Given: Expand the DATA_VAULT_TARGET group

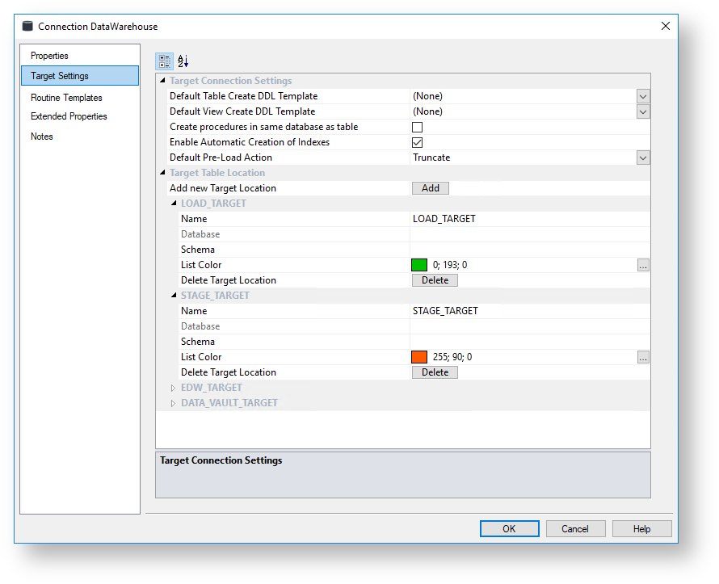Looking at the screenshot, I should pyautogui.click(x=173, y=403).
